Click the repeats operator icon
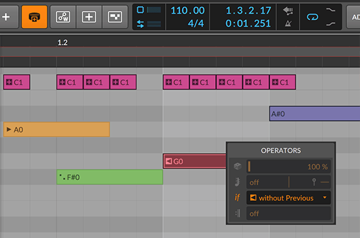Screen dimensions: 360x238 (237, 182)
